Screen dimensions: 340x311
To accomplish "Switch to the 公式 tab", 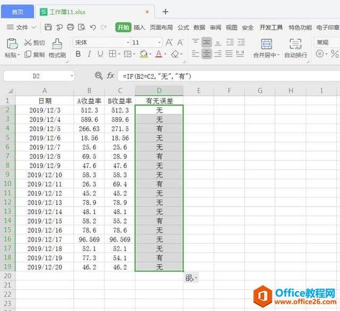I will (x=183, y=28).
